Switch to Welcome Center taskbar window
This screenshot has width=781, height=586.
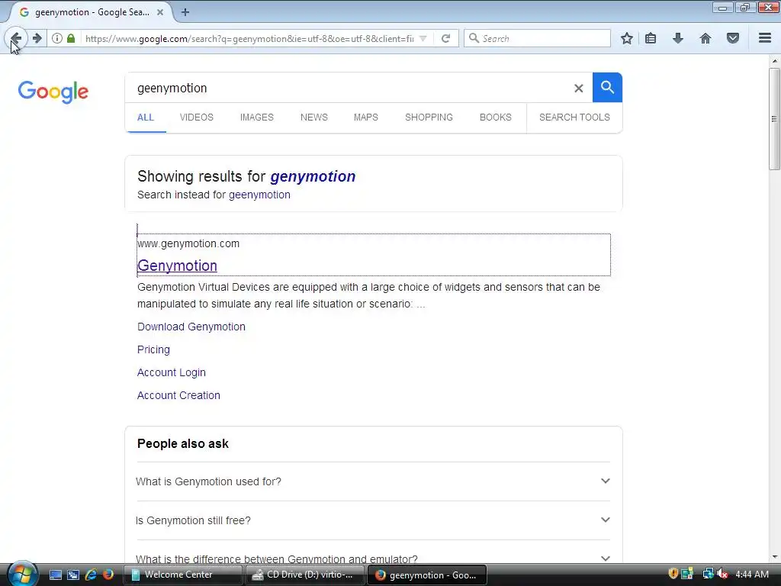(182, 575)
